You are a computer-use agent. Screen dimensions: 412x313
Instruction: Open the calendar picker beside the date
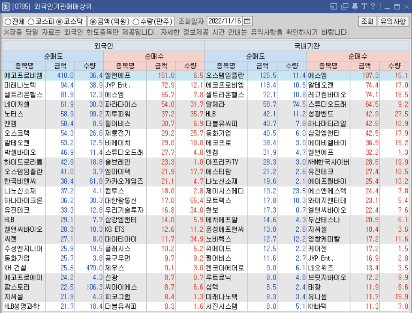pos(247,21)
